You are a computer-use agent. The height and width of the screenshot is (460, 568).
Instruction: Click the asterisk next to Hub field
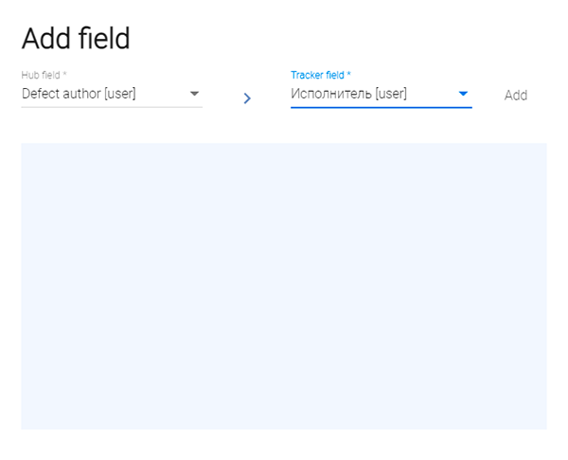[x=64, y=74]
